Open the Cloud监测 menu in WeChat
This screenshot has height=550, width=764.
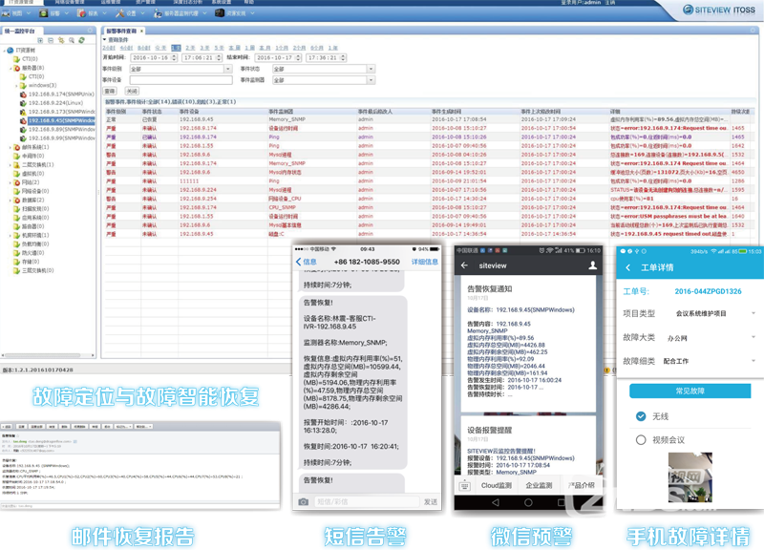click(x=496, y=485)
